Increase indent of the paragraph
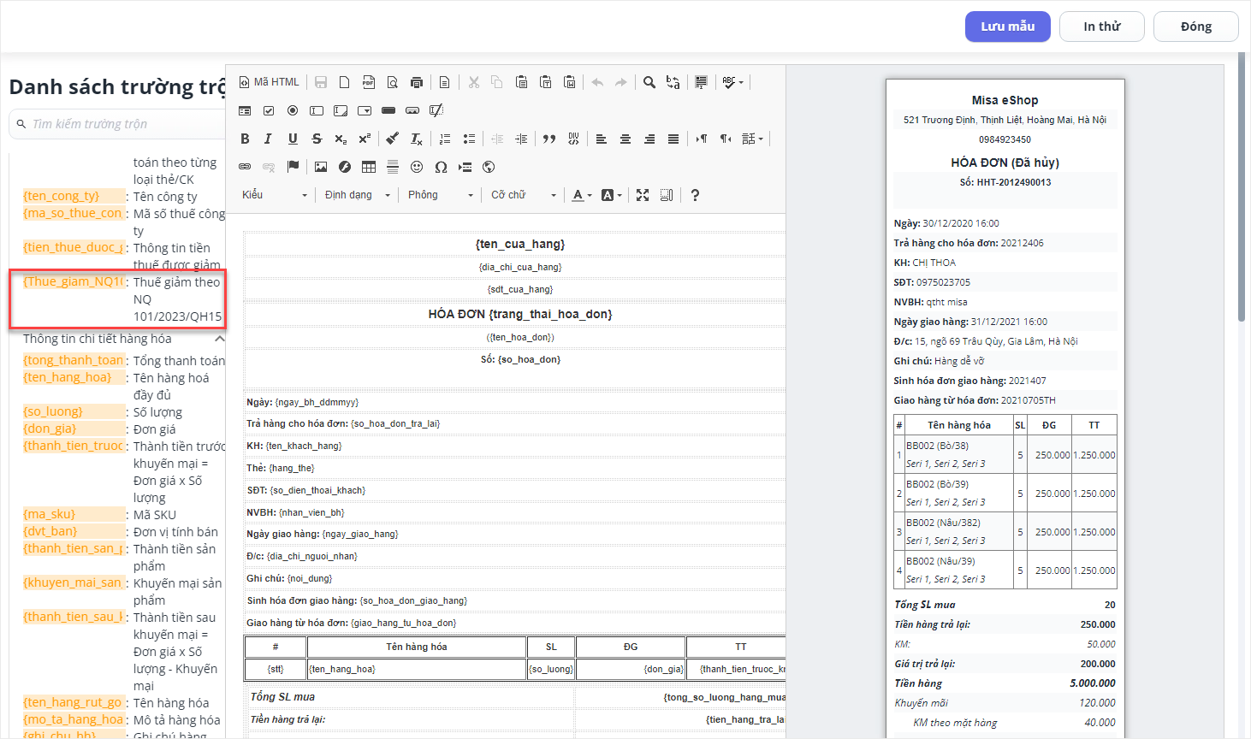Viewport: 1251px width, 739px height. pos(521,139)
